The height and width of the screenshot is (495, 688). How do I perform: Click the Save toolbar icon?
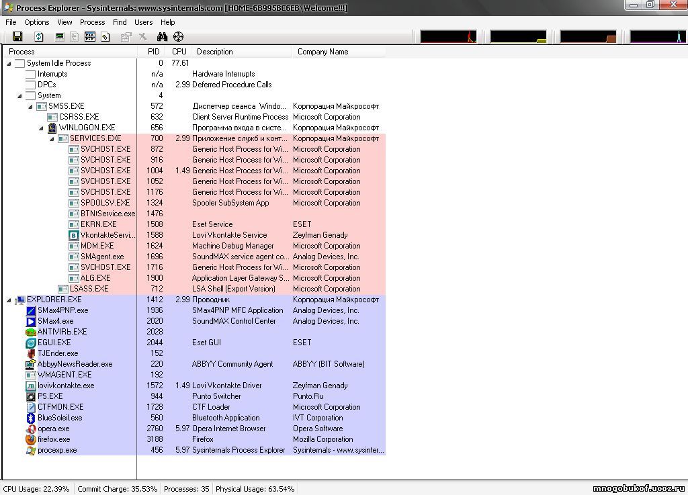coord(17,37)
